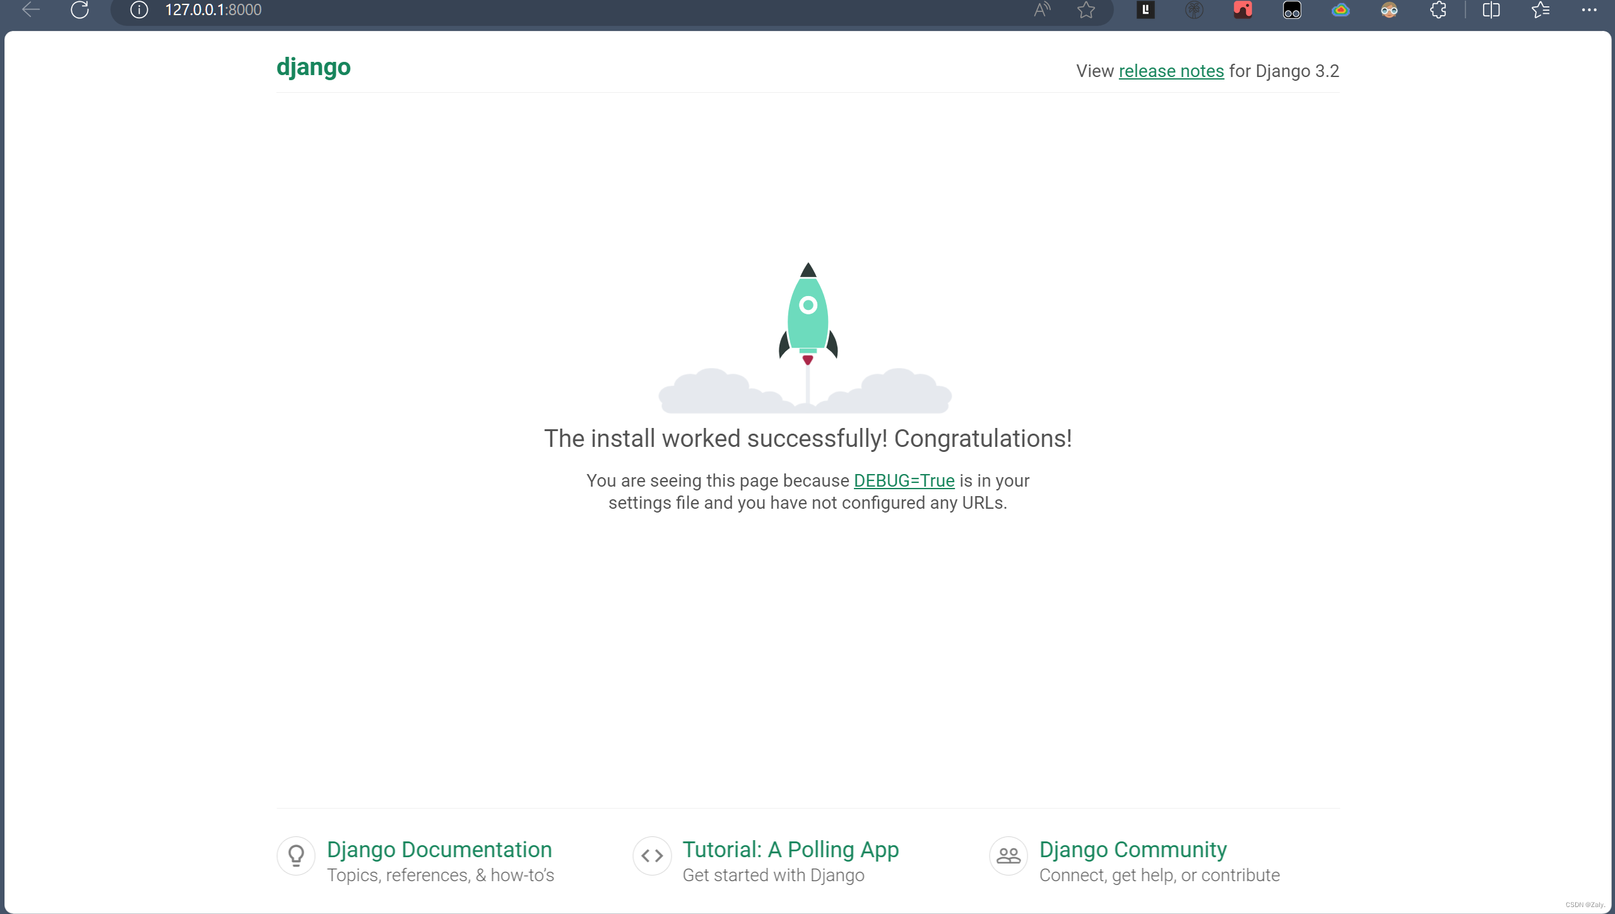View site information icon in address bar

(x=139, y=9)
